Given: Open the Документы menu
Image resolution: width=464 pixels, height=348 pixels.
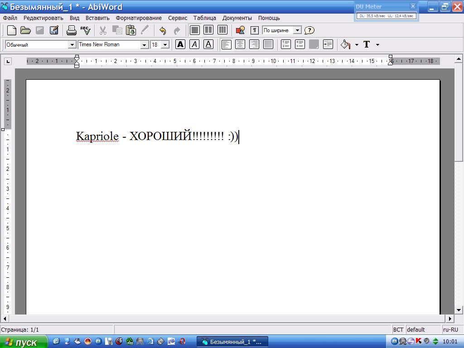Looking at the screenshot, I should point(237,18).
